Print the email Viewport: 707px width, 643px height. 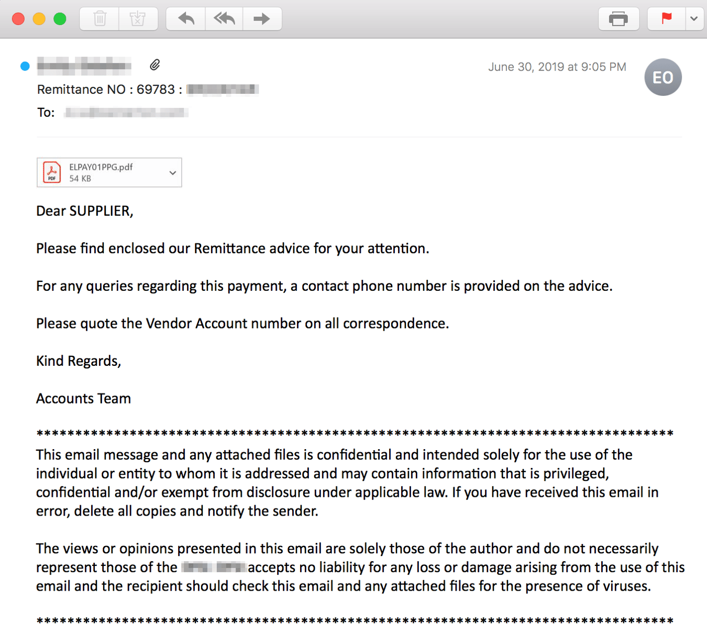point(618,18)
